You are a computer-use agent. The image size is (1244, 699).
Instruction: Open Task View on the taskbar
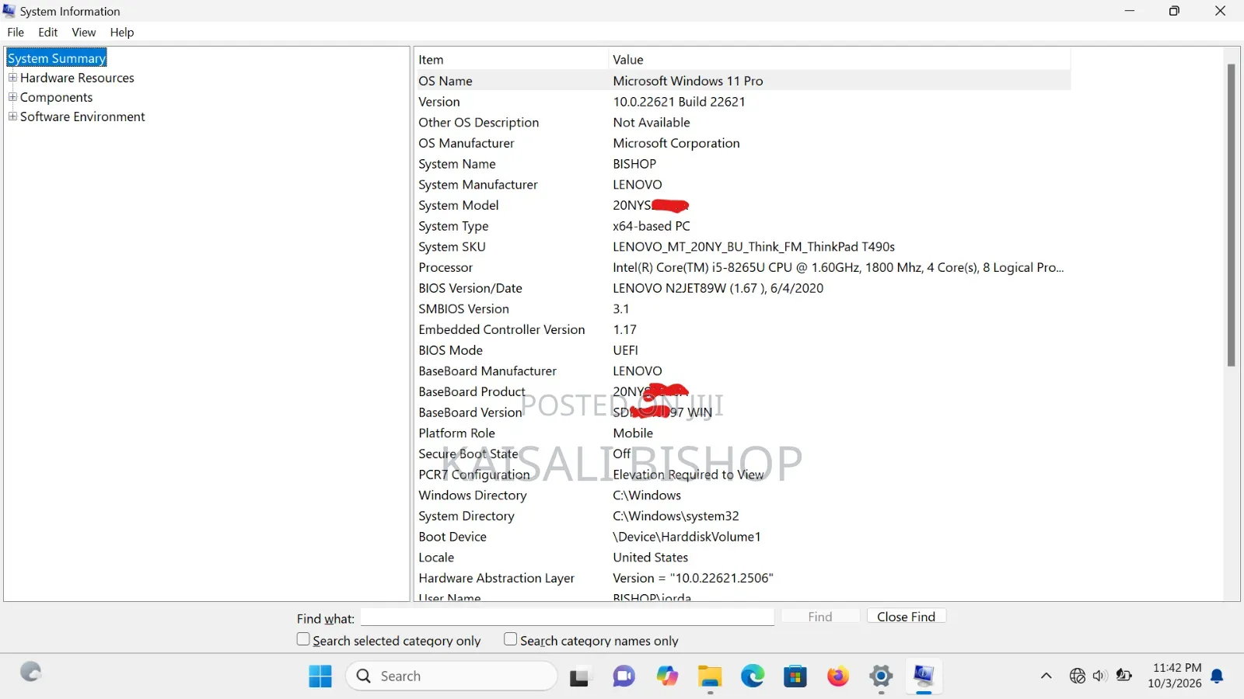[x=579, y=676]
